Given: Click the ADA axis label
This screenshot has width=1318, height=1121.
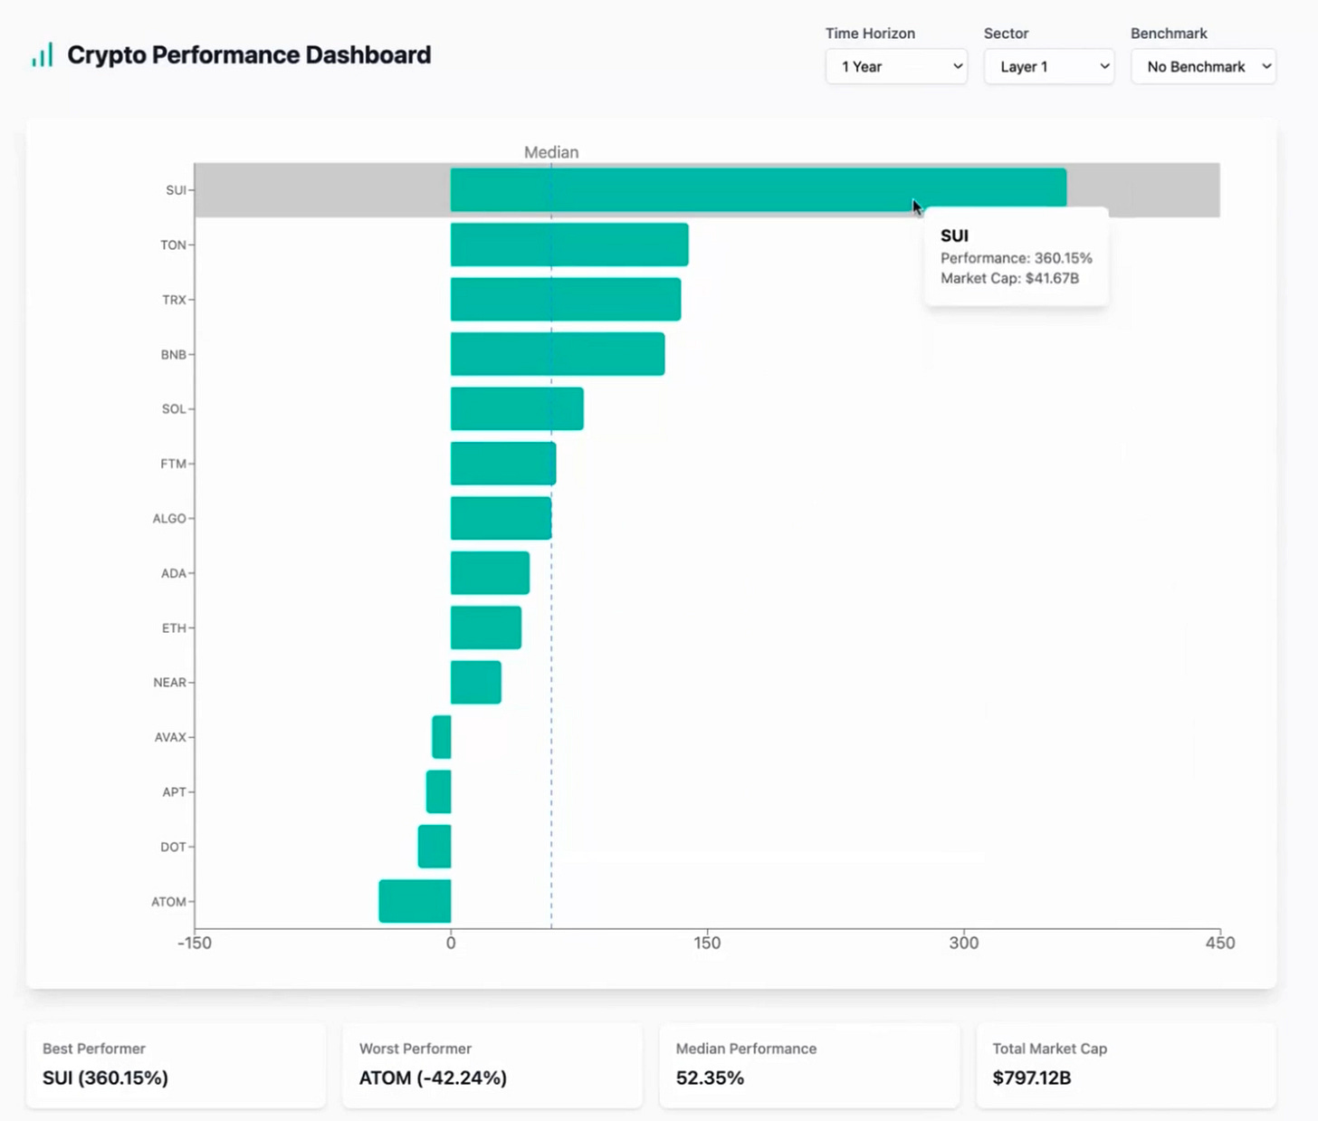Looking at the screenshot, I should [173, 573].
